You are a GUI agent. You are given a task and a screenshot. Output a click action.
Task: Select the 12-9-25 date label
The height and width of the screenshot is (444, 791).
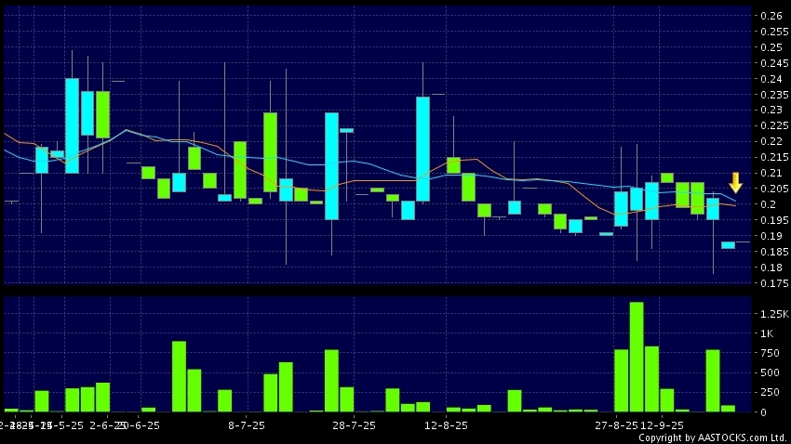pyautogui.click(x=662, y=425)
